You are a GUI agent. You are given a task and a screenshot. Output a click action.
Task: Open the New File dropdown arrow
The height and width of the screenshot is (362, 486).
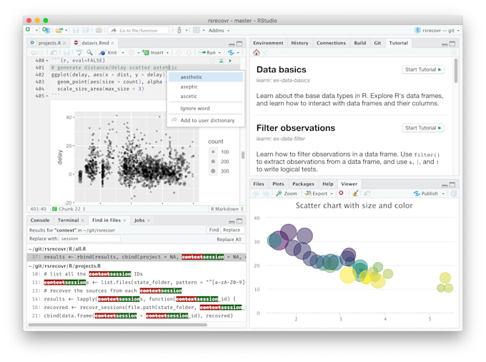36,30
